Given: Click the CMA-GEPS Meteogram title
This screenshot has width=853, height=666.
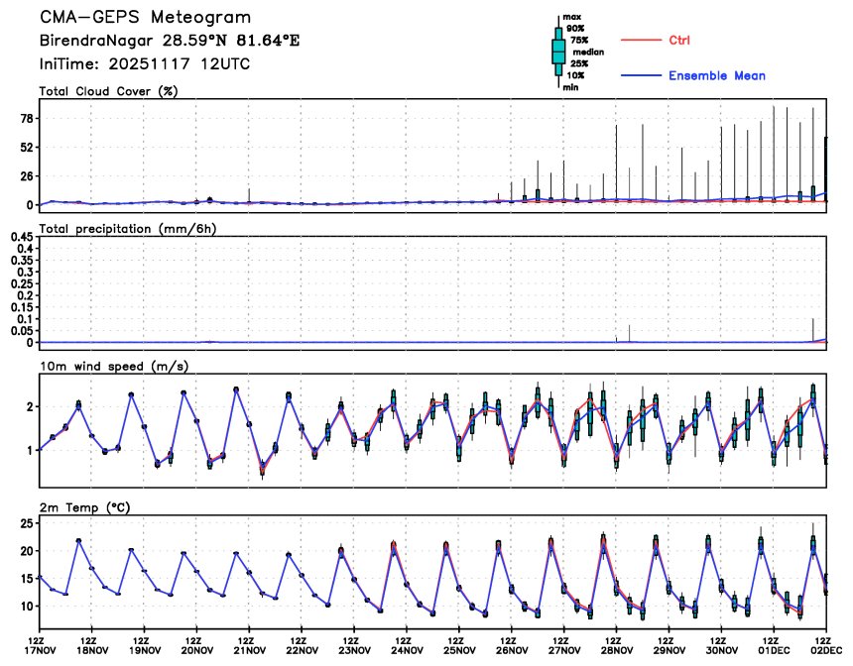Looking at the screenshot, I should tap(145, 18).
